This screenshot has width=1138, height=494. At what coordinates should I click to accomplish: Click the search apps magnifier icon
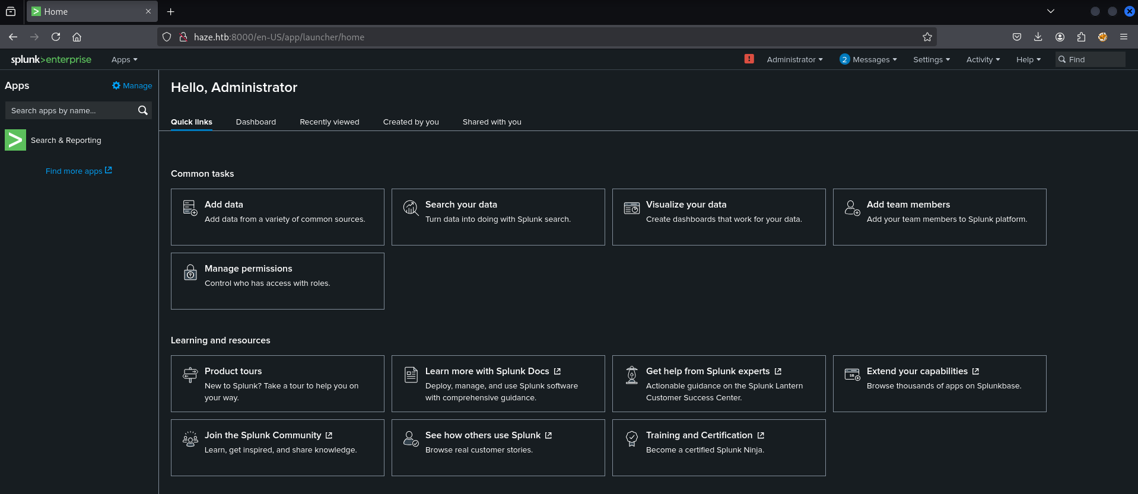pos(142,110)
